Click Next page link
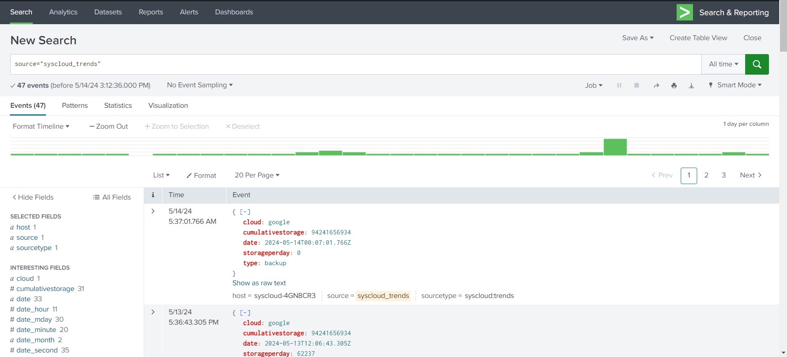Image resolution: width=787 pixels, height=357 pixels. coord(751,175)
